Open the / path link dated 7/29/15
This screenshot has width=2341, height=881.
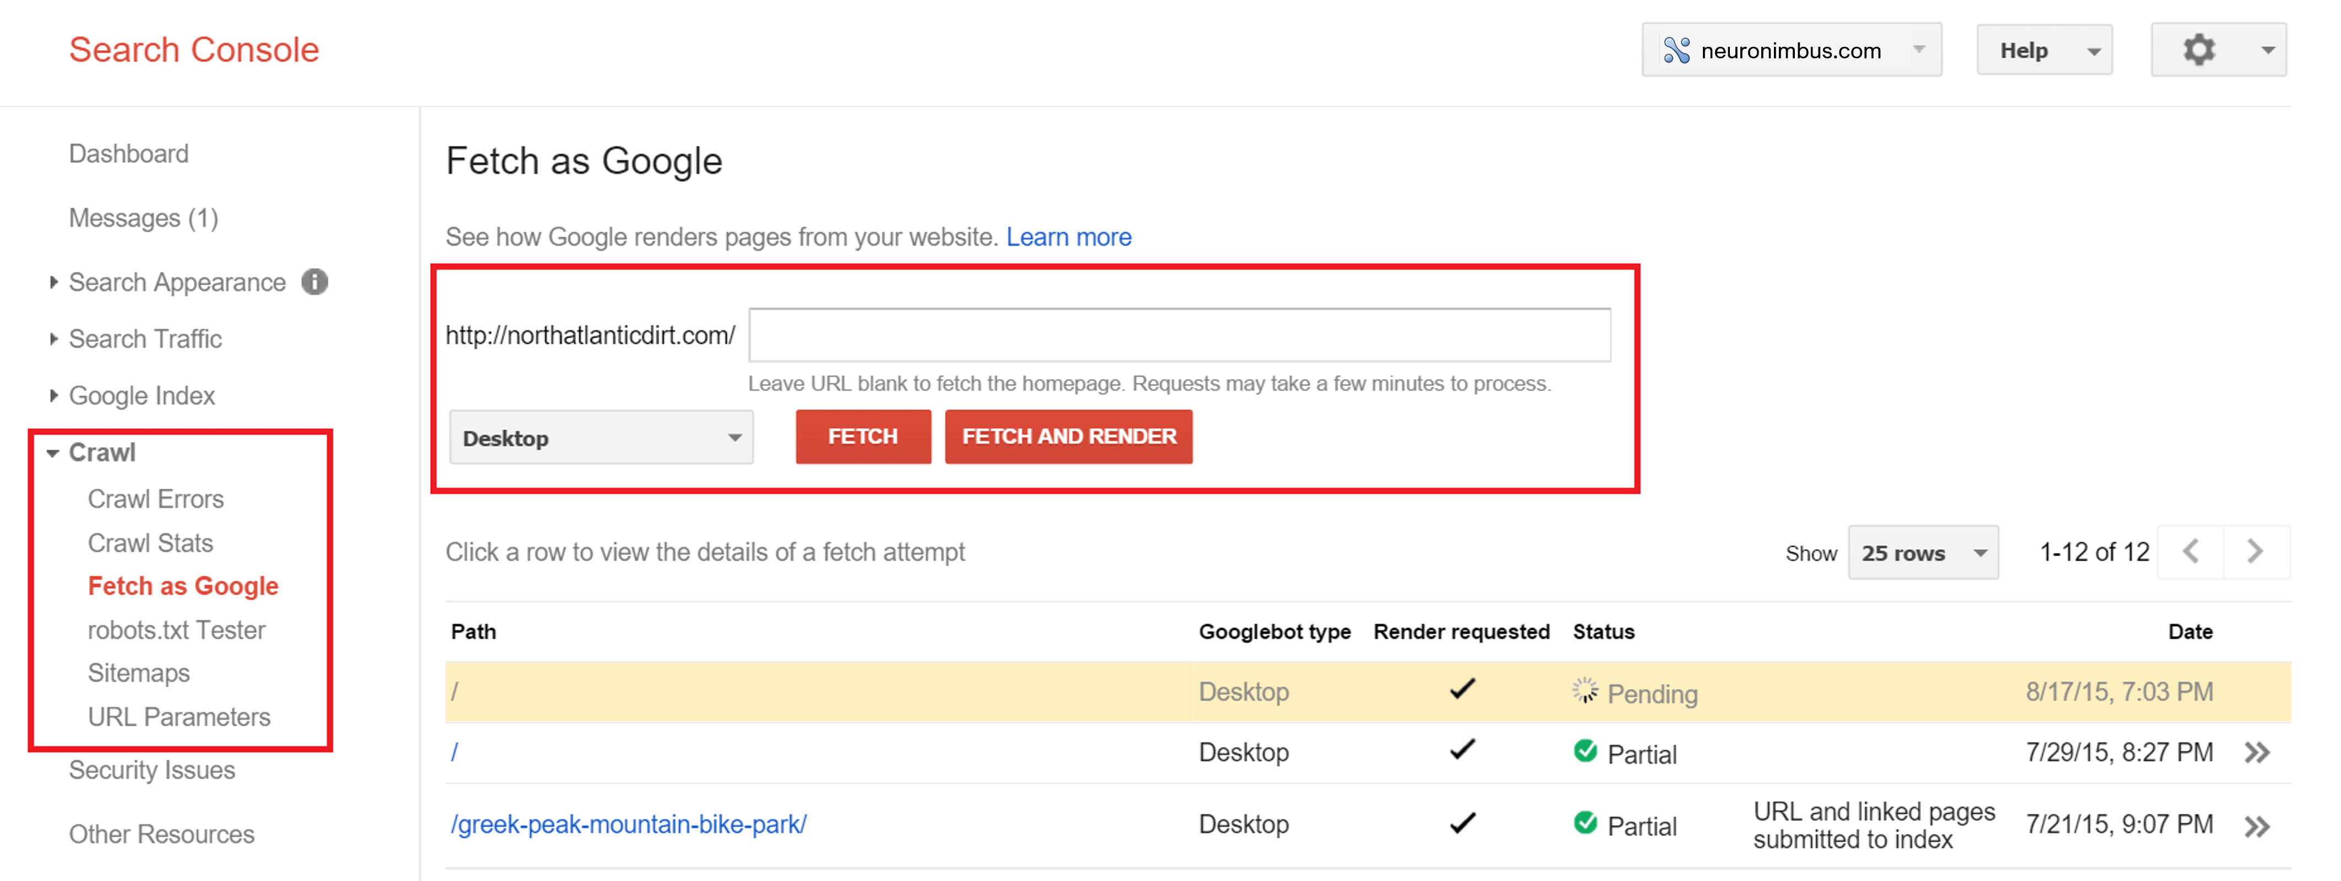454,752
